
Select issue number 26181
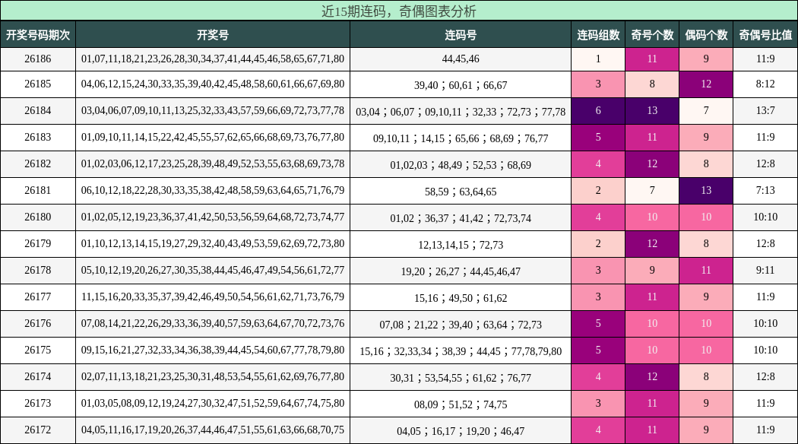point(38,190)
